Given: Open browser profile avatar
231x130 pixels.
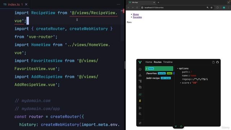Looking at the screenshot, I should [224, 8].
